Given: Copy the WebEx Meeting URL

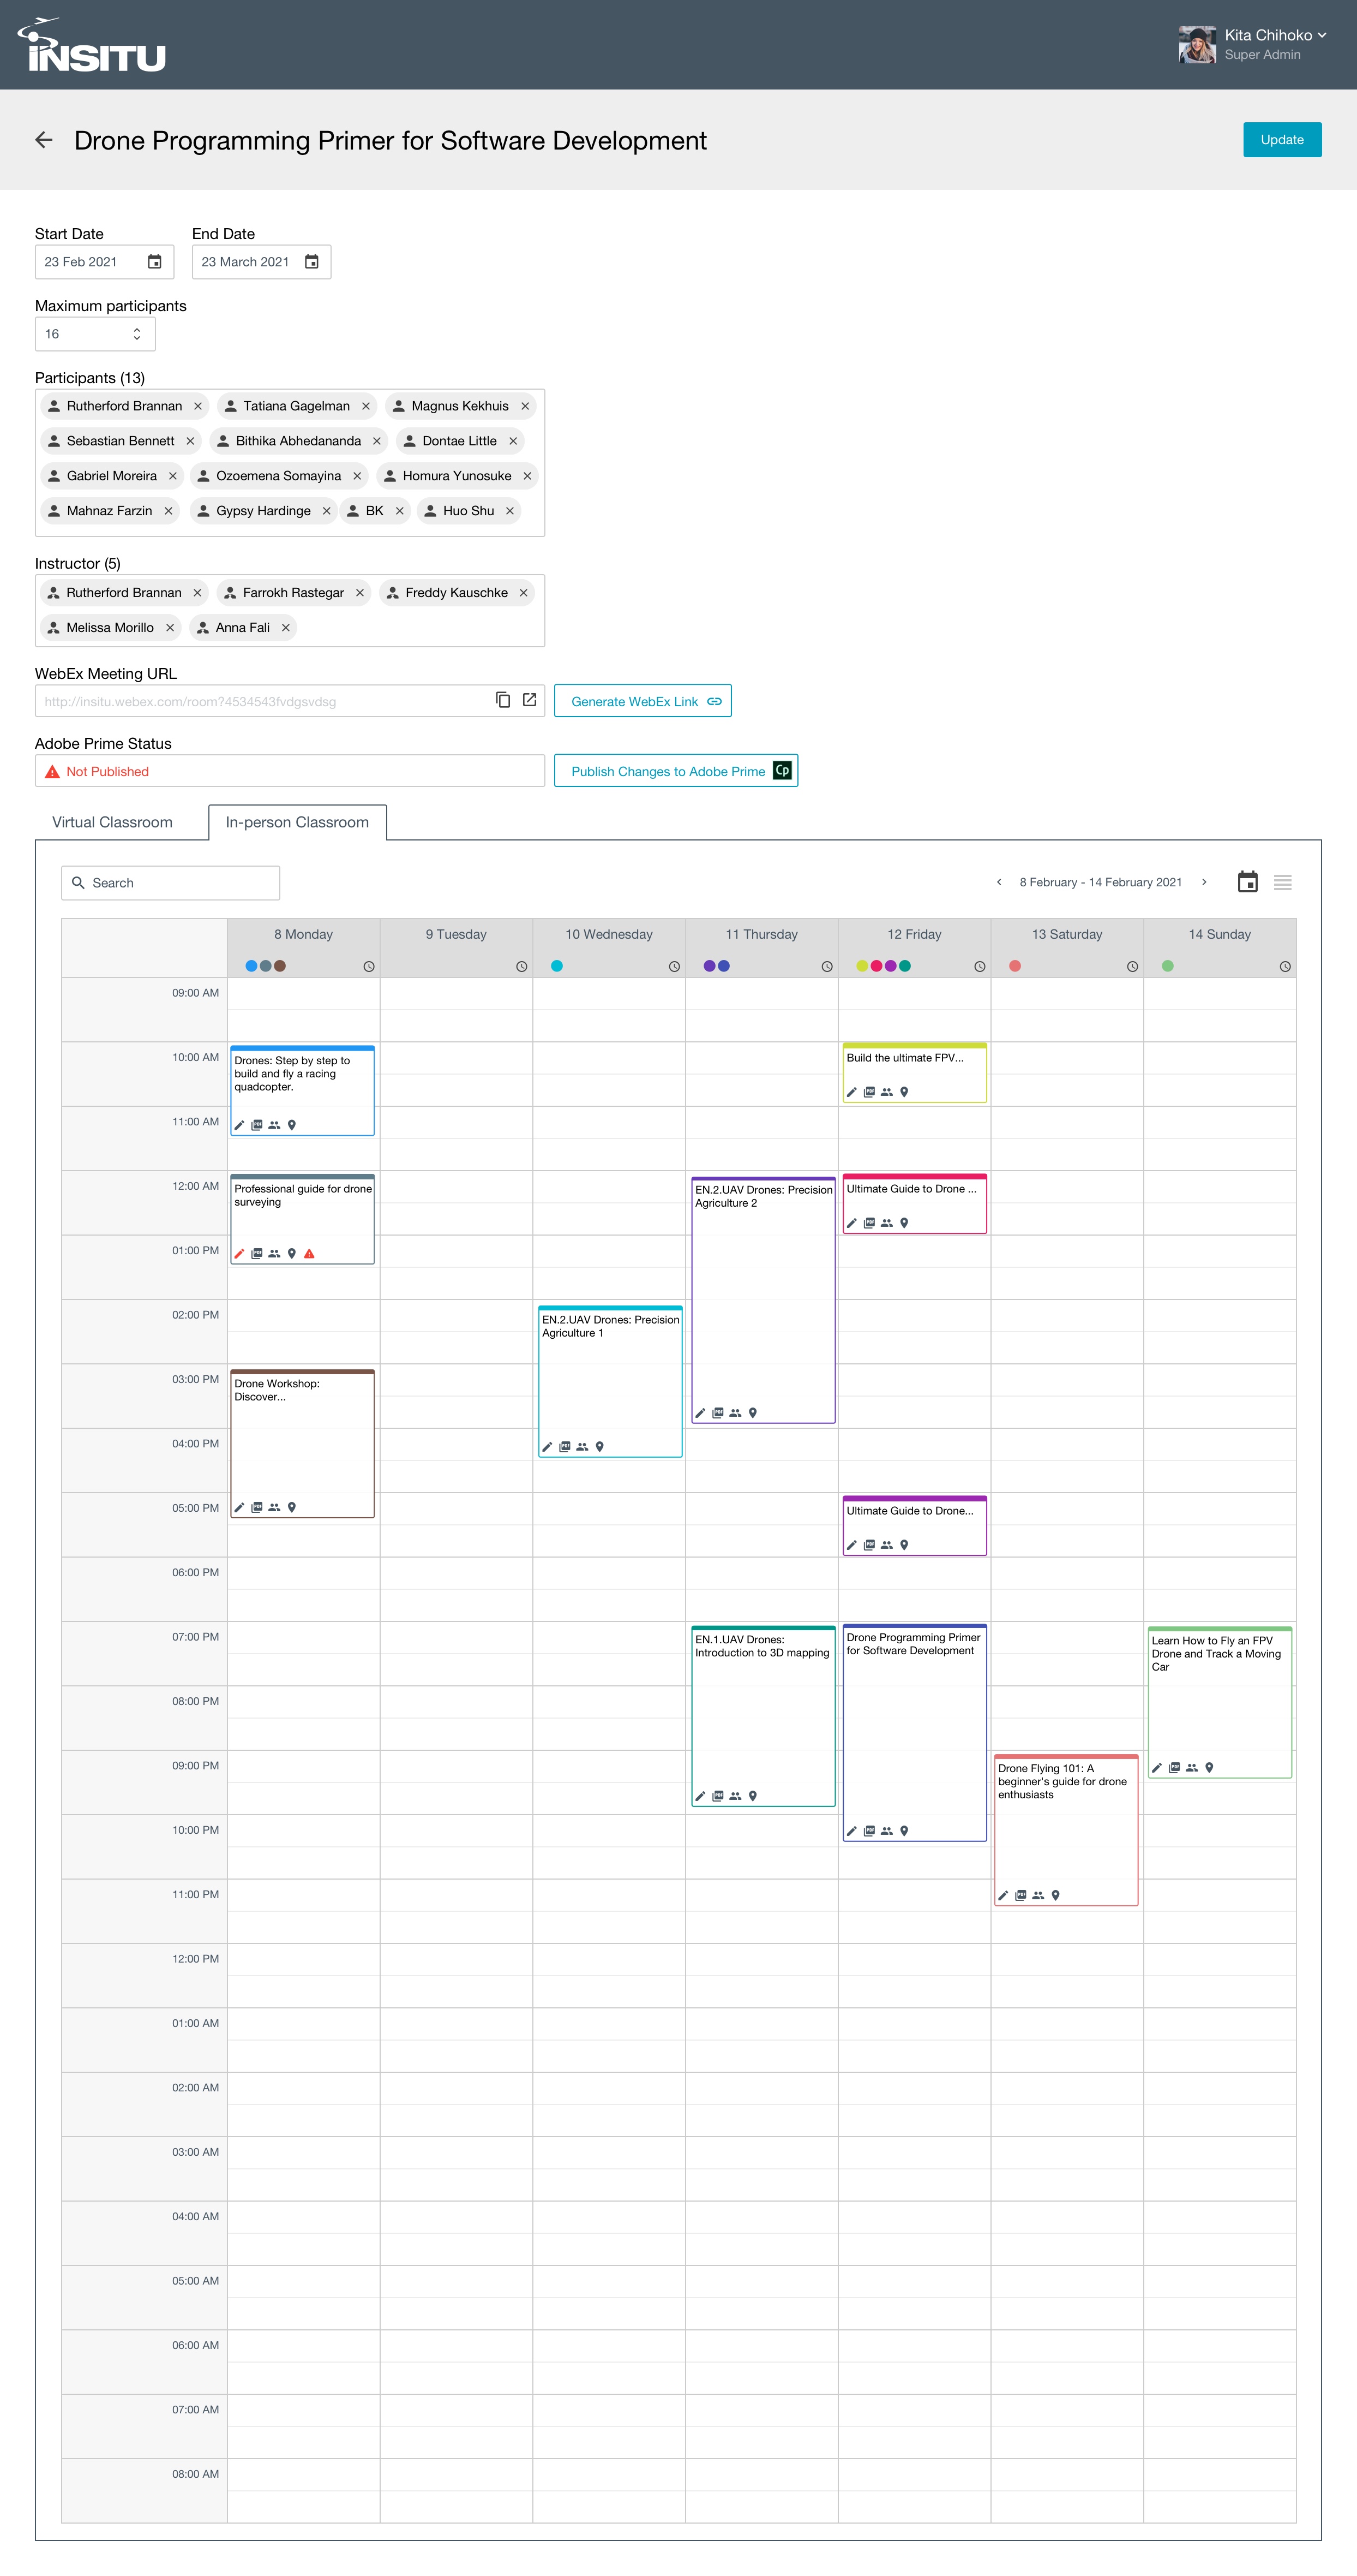Looking at the screenshot, I should [x=503, y=700].
